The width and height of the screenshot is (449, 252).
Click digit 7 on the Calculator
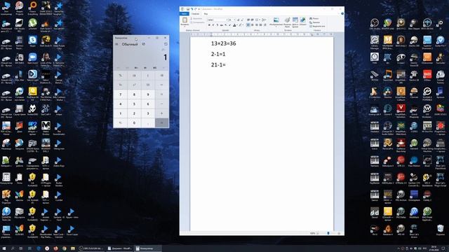120,94
